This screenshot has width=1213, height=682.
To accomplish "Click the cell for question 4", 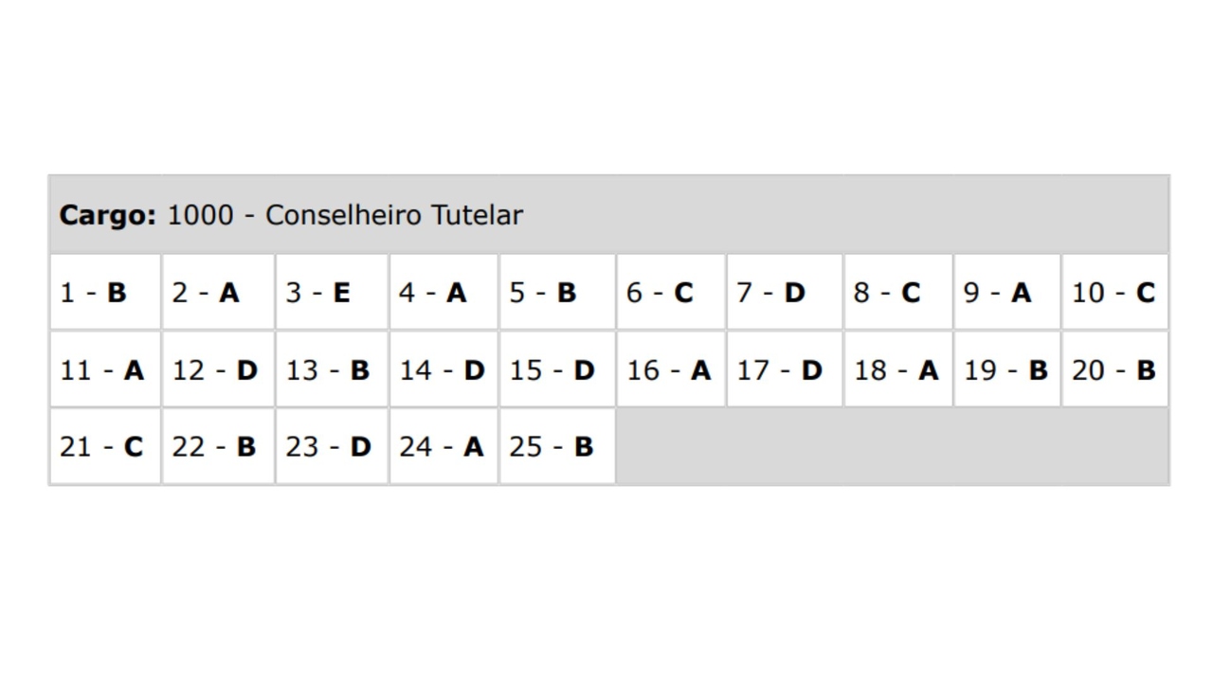I will [x=444, y=293].
